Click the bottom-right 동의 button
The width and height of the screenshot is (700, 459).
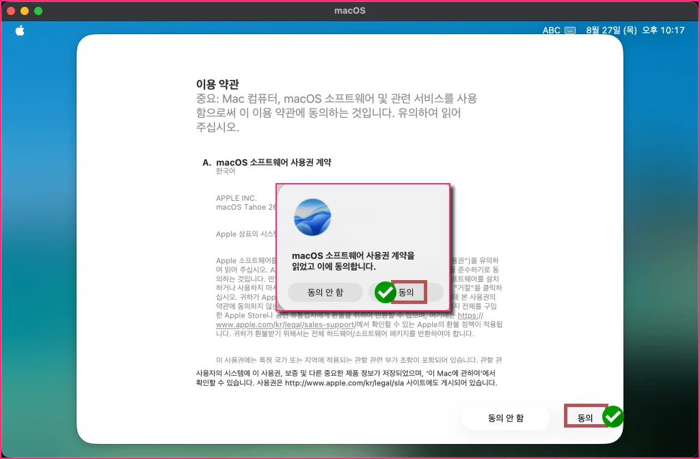pos(585,417)
